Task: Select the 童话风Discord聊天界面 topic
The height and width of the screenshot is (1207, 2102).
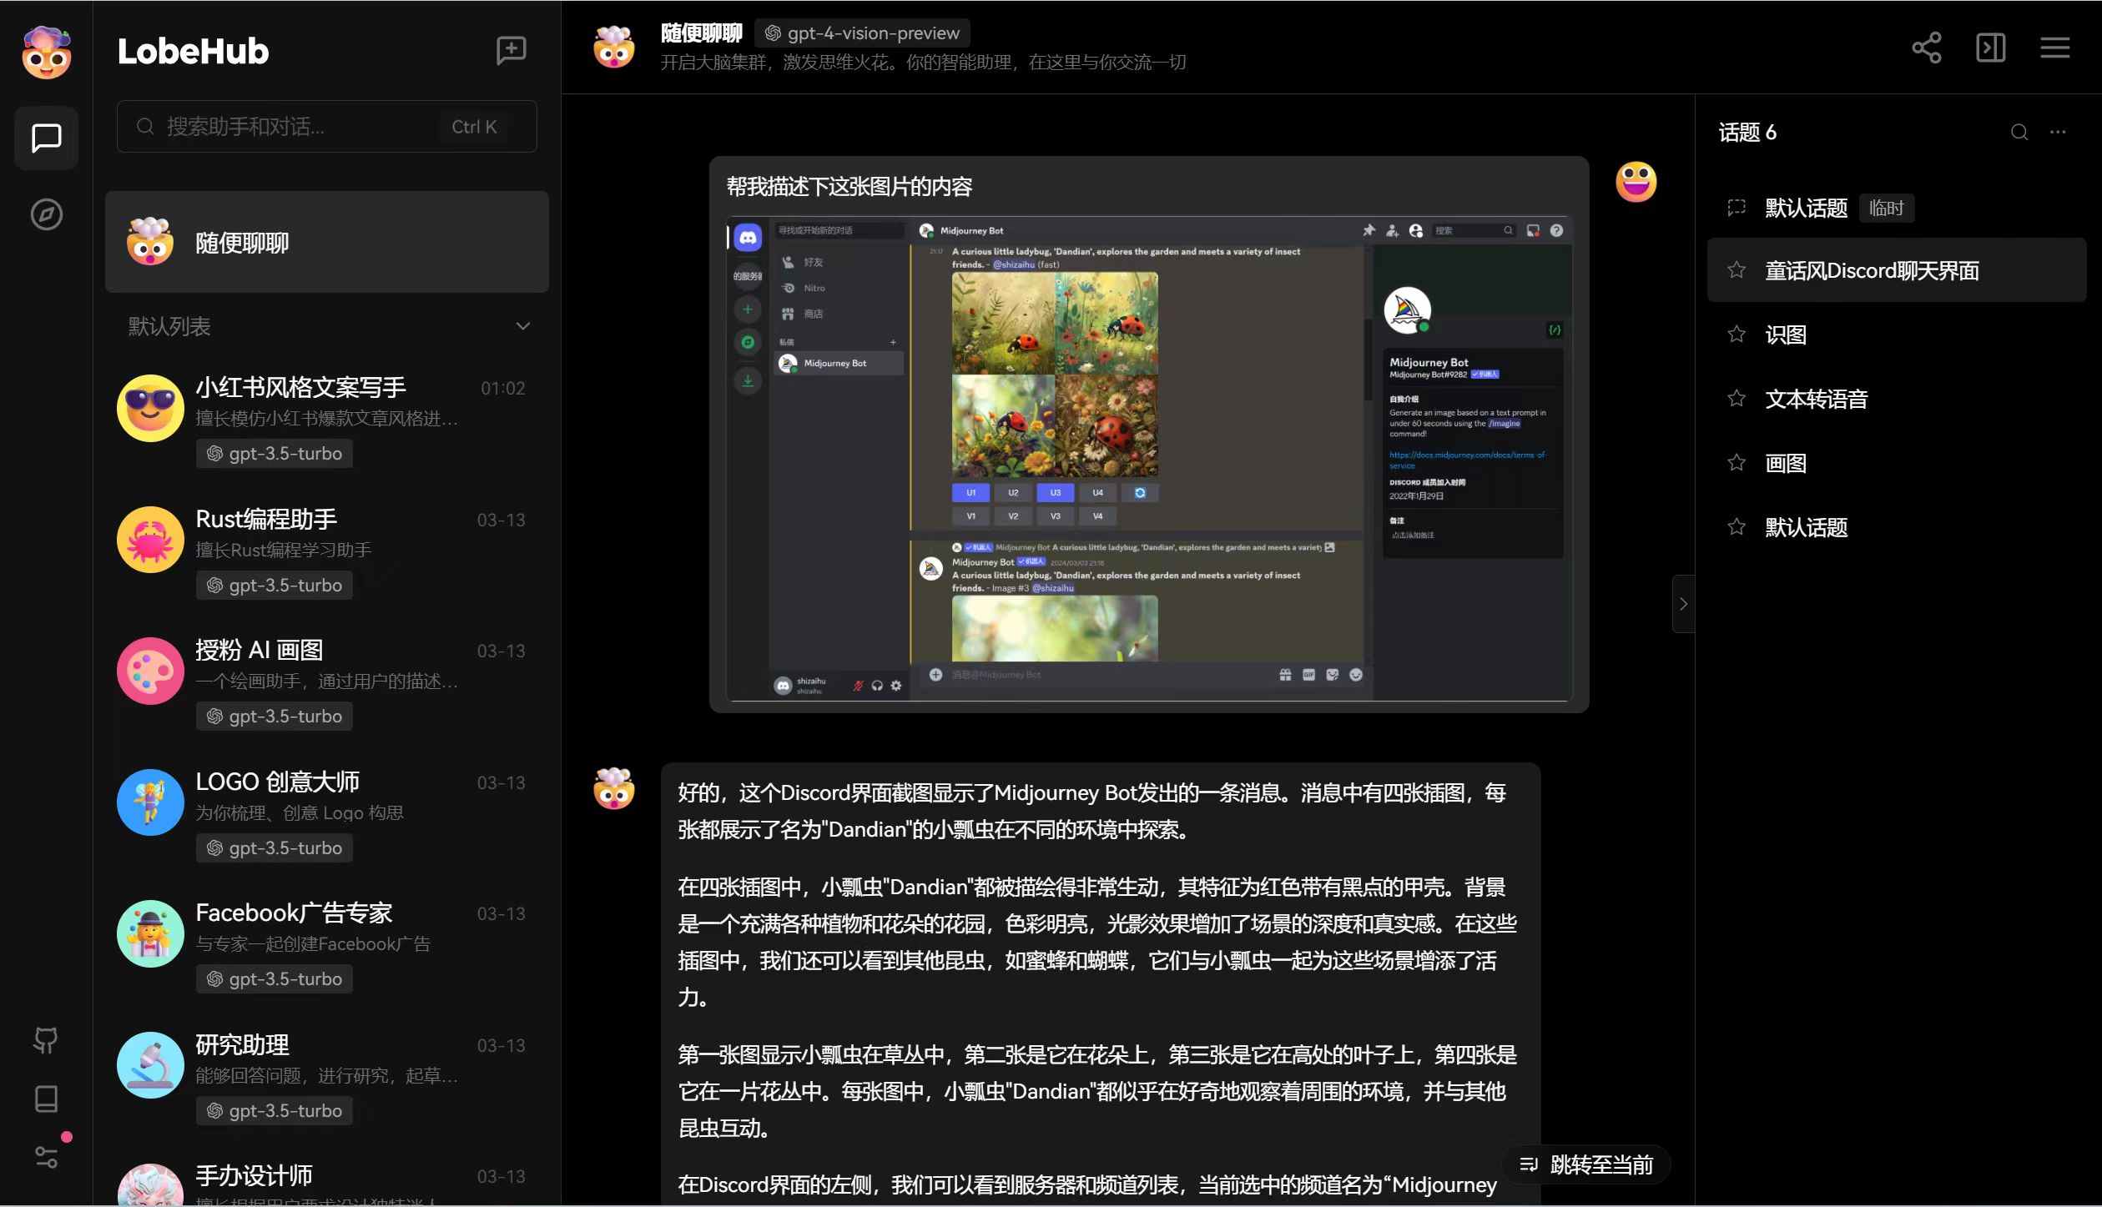Action: [x=1872, y=269]
